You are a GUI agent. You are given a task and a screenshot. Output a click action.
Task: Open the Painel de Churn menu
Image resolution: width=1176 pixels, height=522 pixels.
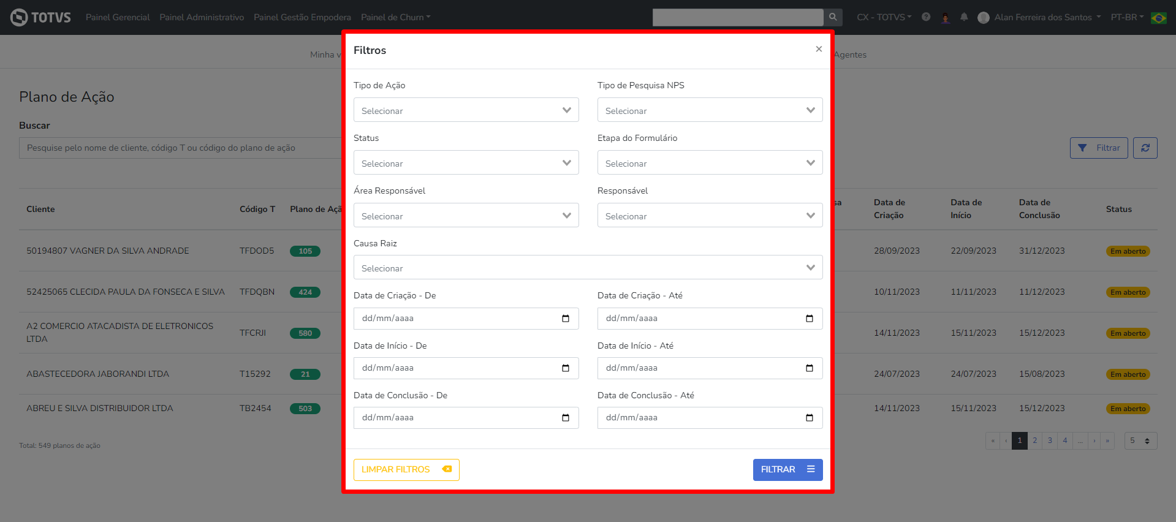point(395,17)
